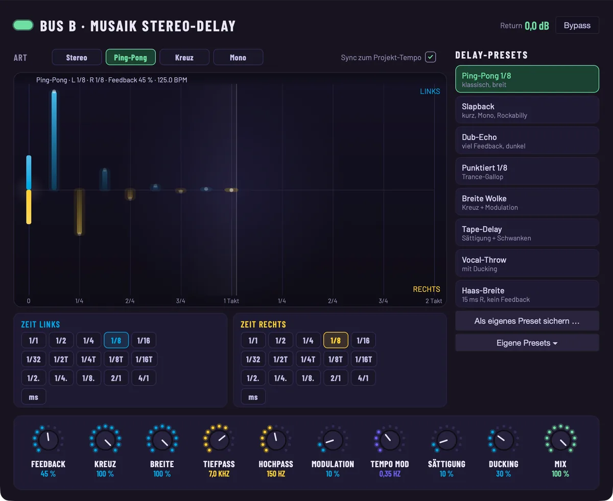Click the Bypass button

[577, 26]
